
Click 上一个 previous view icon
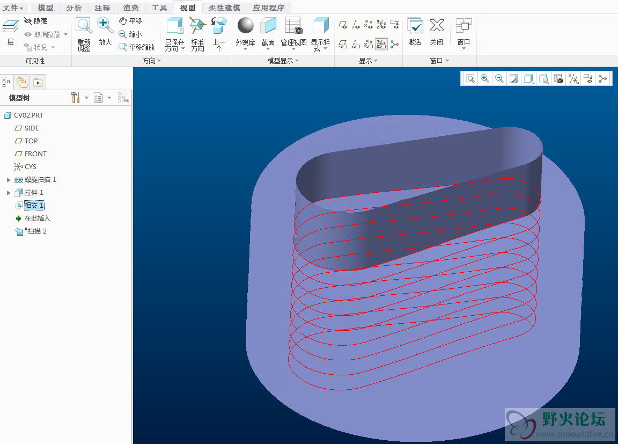219,34
